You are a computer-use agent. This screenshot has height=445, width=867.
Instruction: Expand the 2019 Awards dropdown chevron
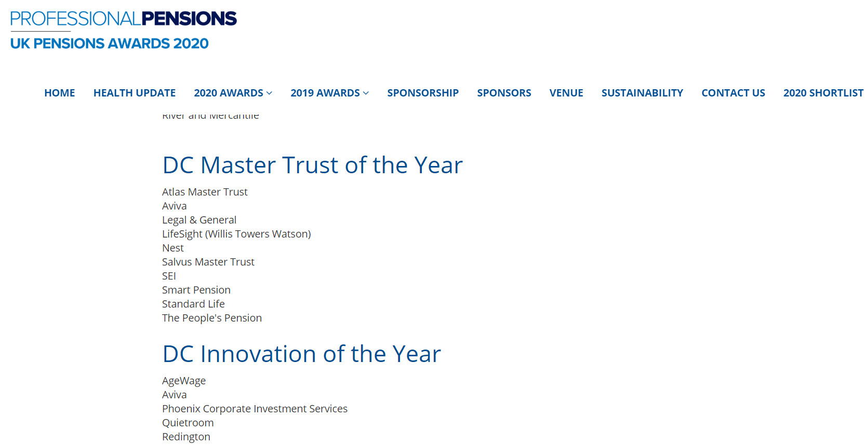[x=366, y=93]
